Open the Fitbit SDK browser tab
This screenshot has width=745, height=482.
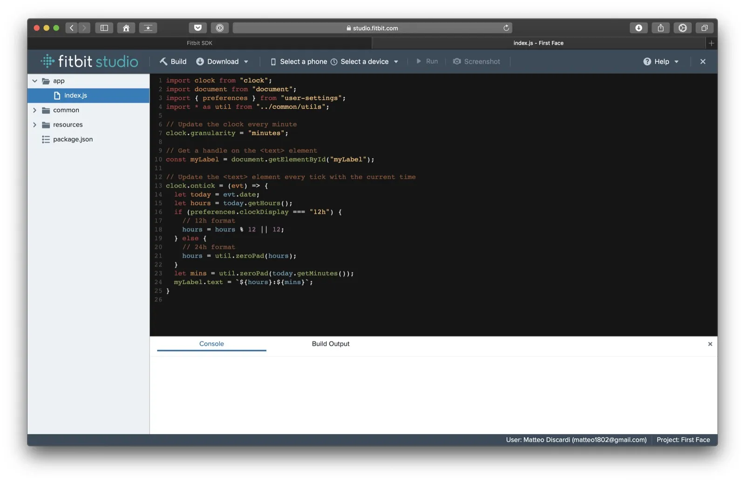click(x=199, y=43)
